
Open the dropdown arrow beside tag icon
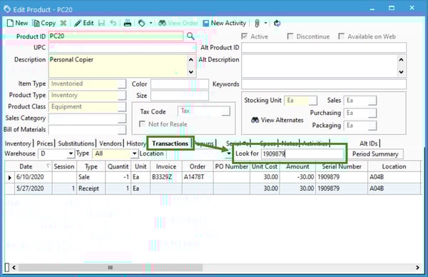(151, 24)
